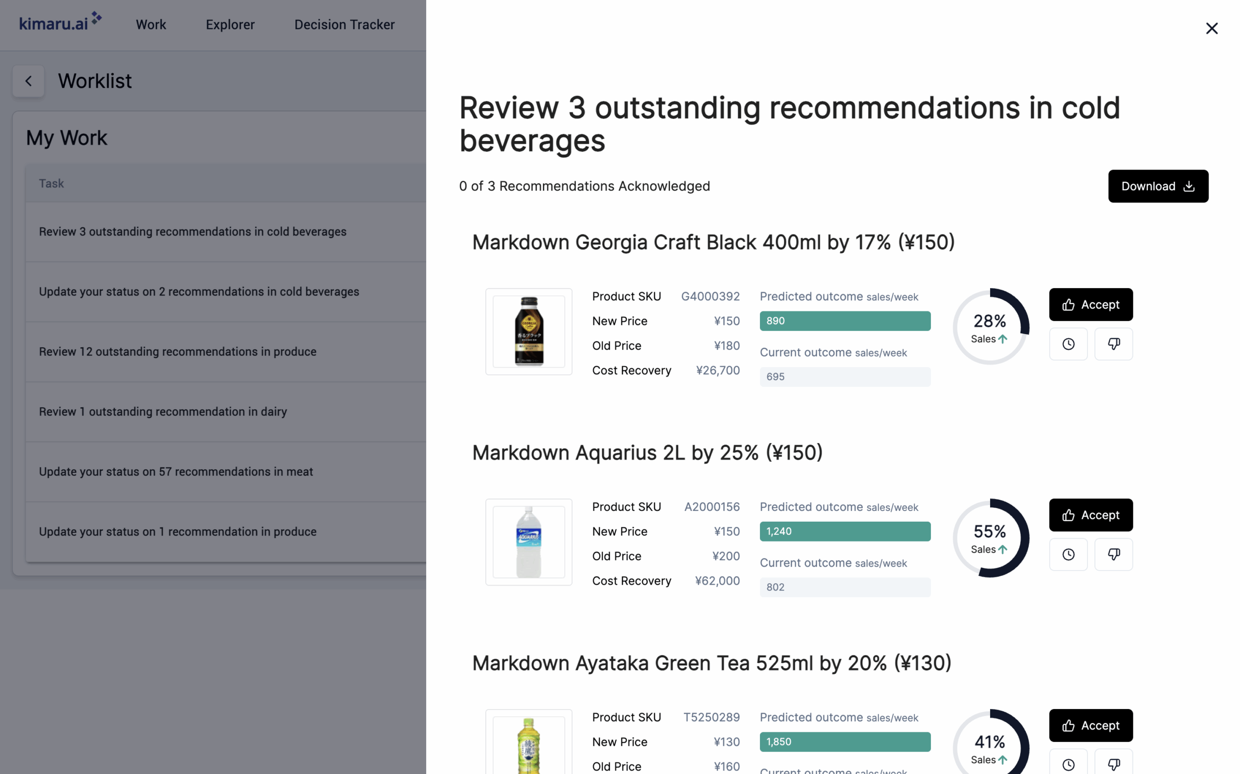Open the Explorer nav item

230,24
